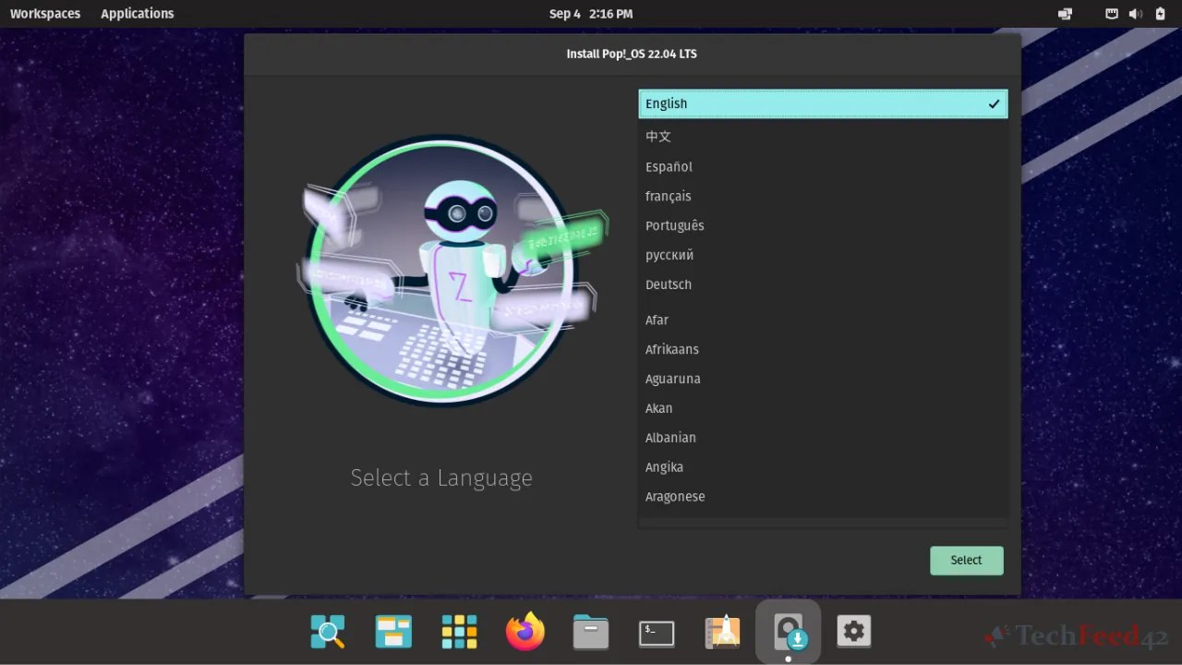The image size is (1182, 665).
Task: Click the Pop!_OS installer icon in dock
Action: [x=789, y=632]
